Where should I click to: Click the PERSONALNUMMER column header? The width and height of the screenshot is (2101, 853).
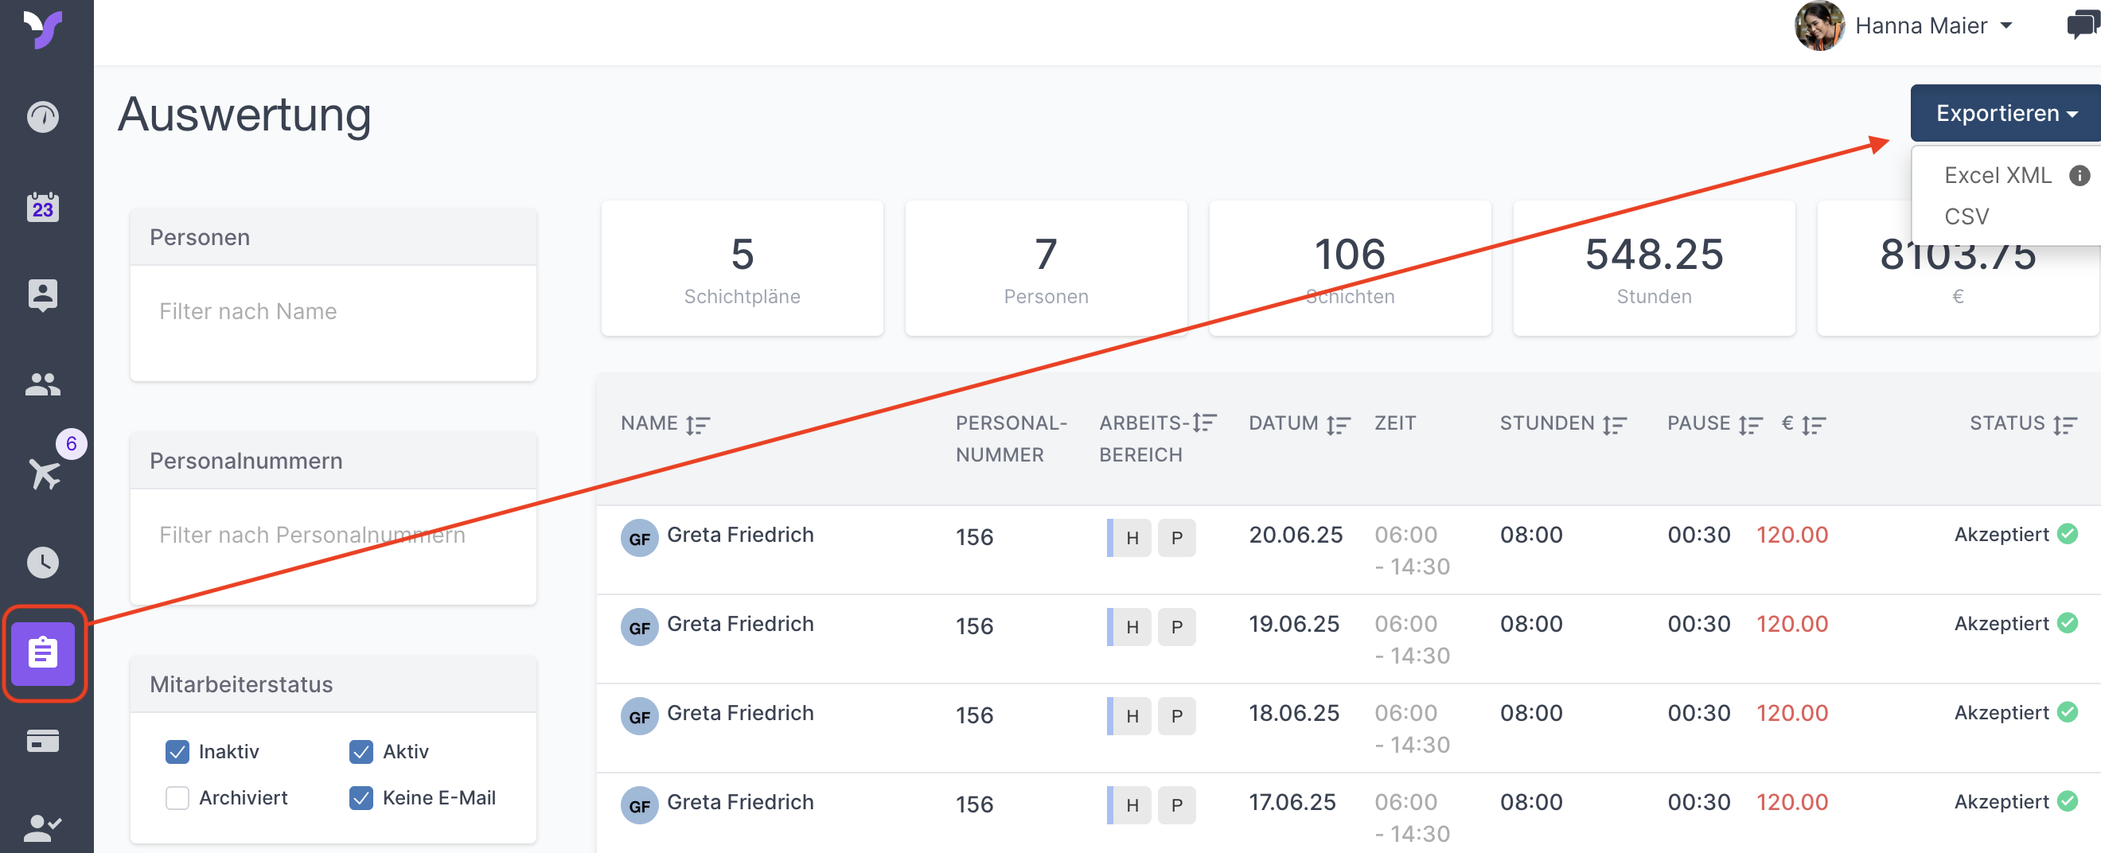pyautogui.click(x=1011, y=438)
